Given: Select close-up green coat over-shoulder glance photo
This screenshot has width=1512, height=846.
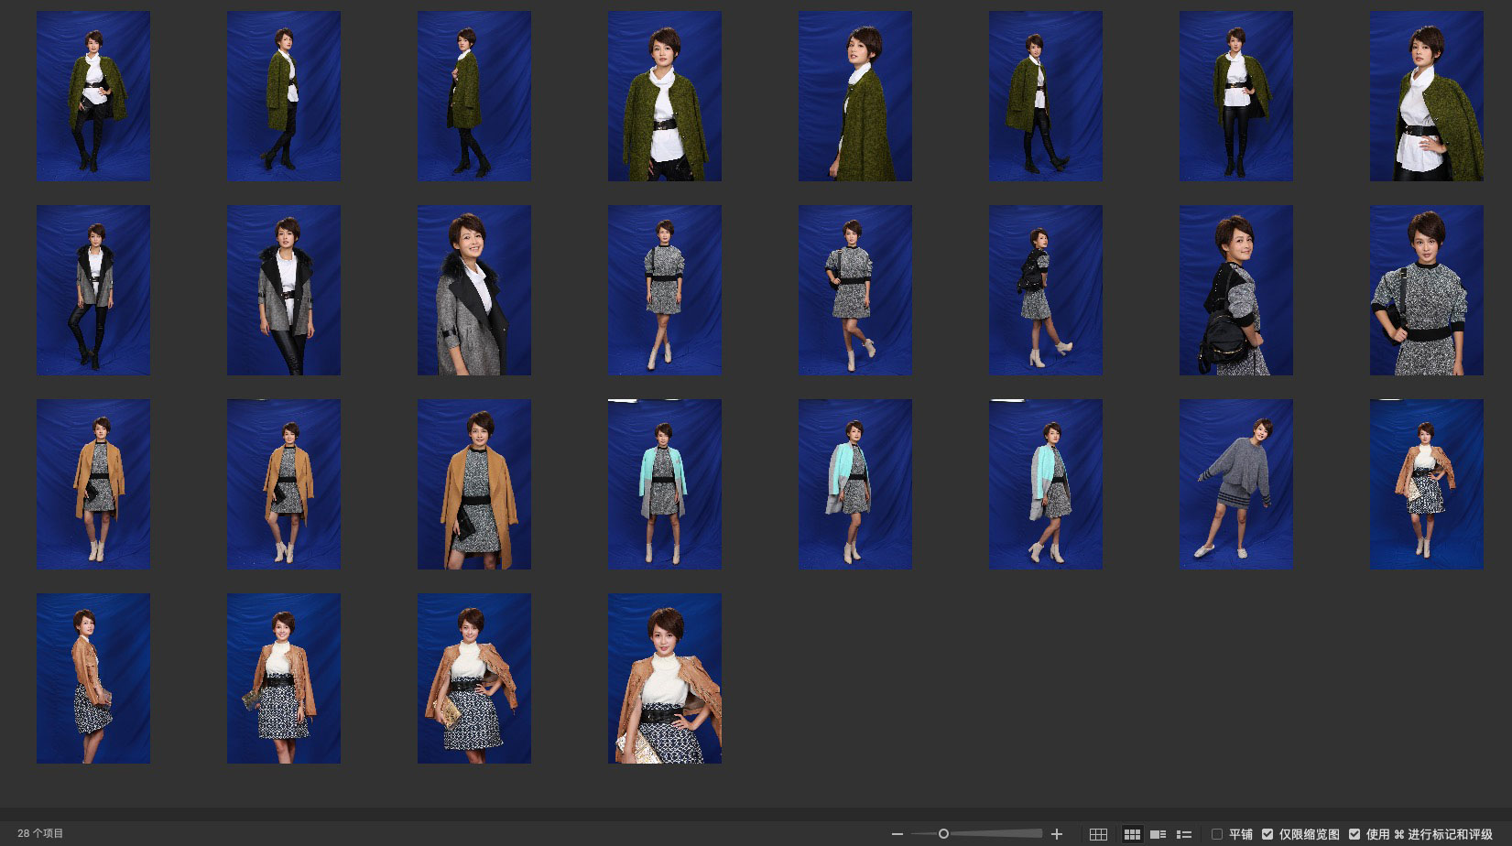Looking at the screenshot, I should [x=854, y=96].
